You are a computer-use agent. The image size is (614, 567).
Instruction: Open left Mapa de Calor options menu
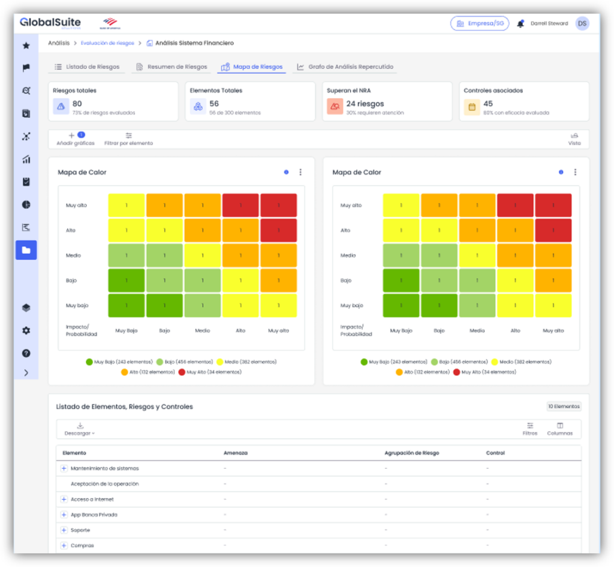pos(300,172)
